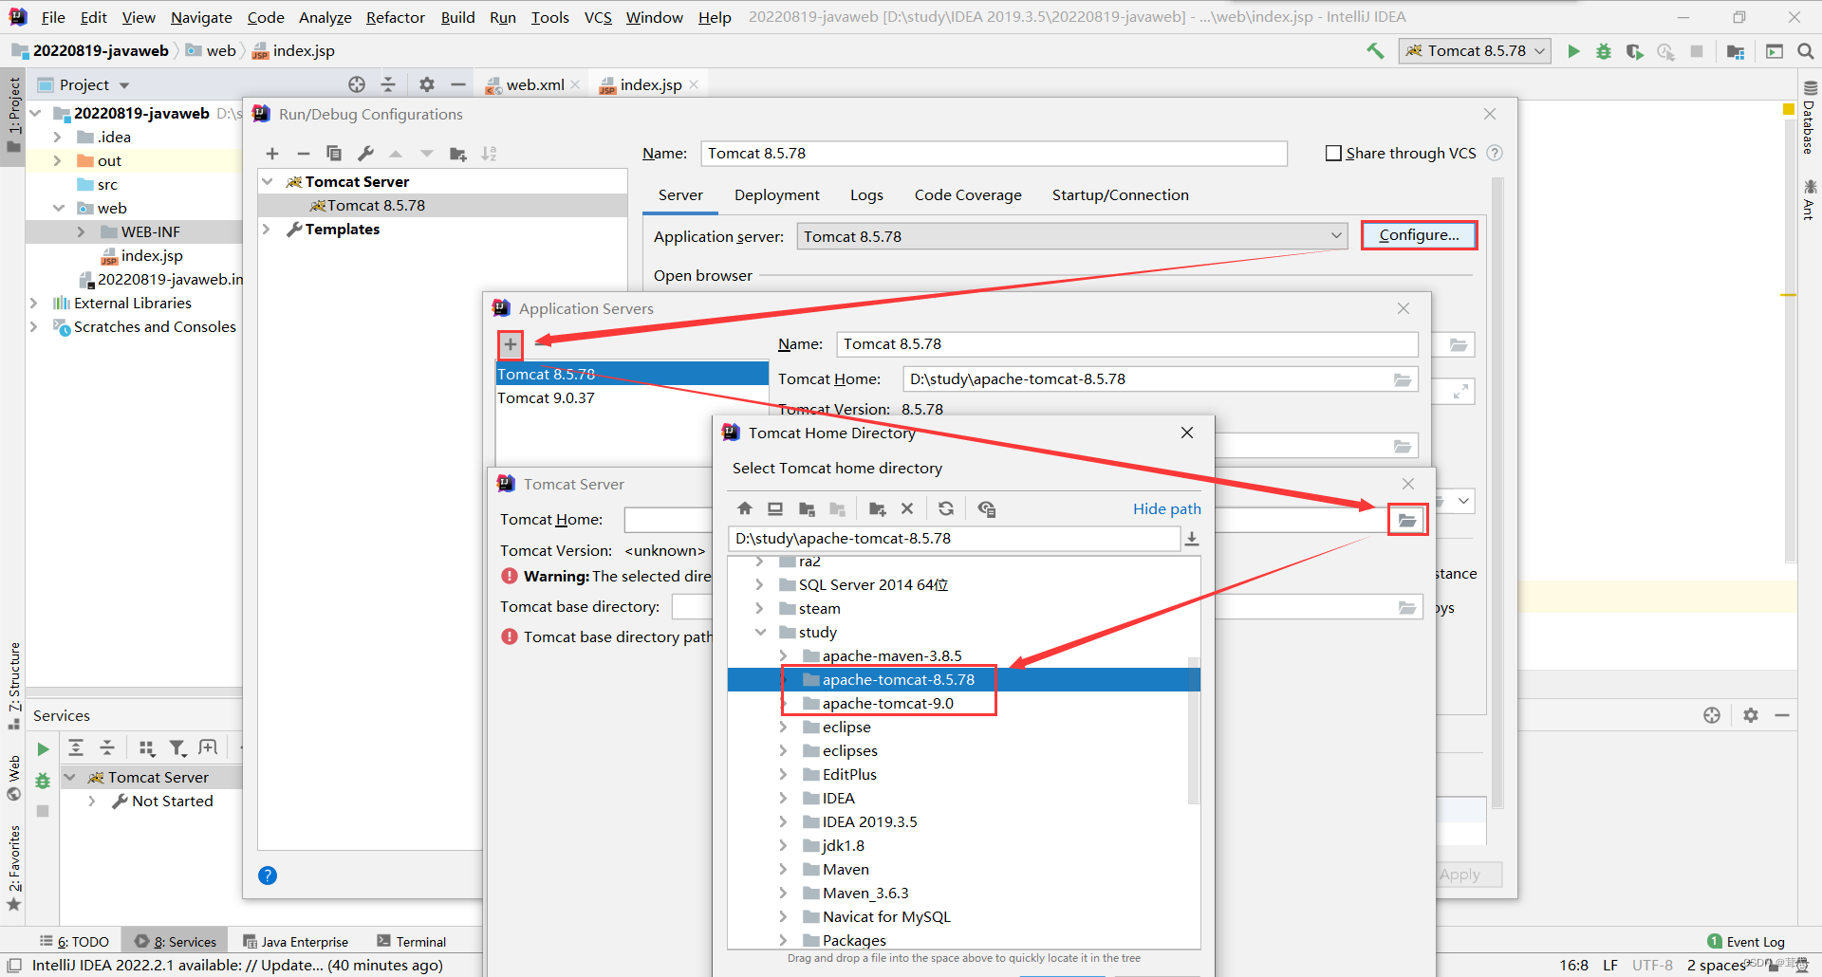Open the Event Log from the status bar
1822x977 pixels.
click(x=1746, y=941)
